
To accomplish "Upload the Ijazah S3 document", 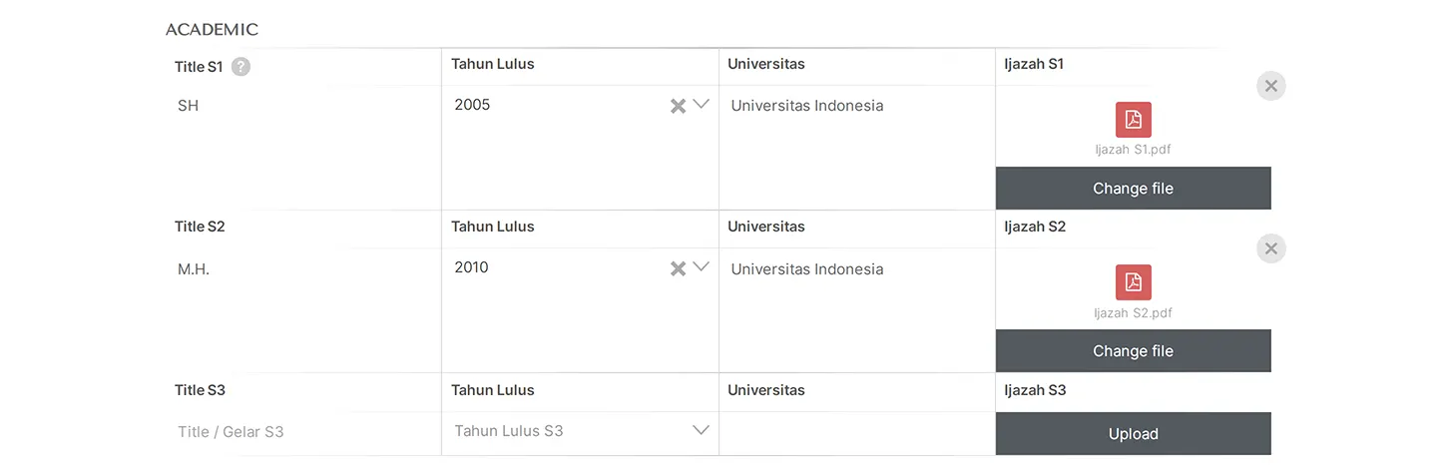I will click(1133, 433).
